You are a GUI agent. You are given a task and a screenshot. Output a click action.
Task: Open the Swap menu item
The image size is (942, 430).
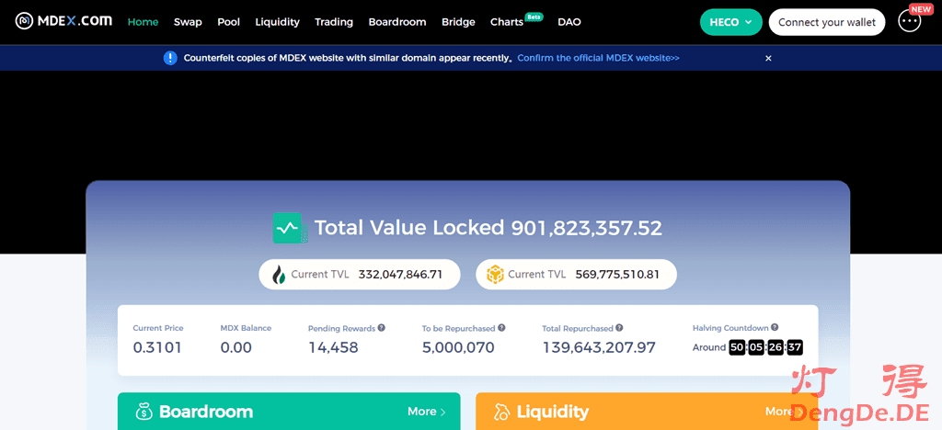188,22
